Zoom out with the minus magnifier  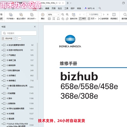coord(63,15)
